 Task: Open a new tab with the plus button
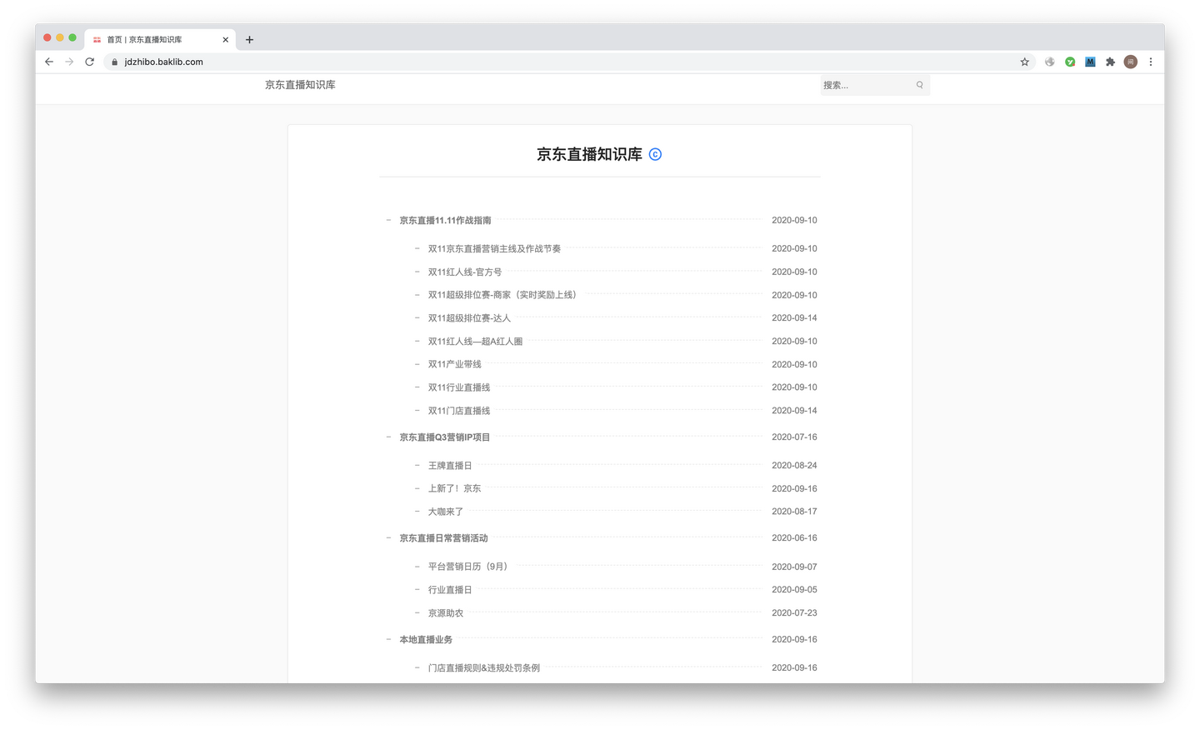point(249,39)
